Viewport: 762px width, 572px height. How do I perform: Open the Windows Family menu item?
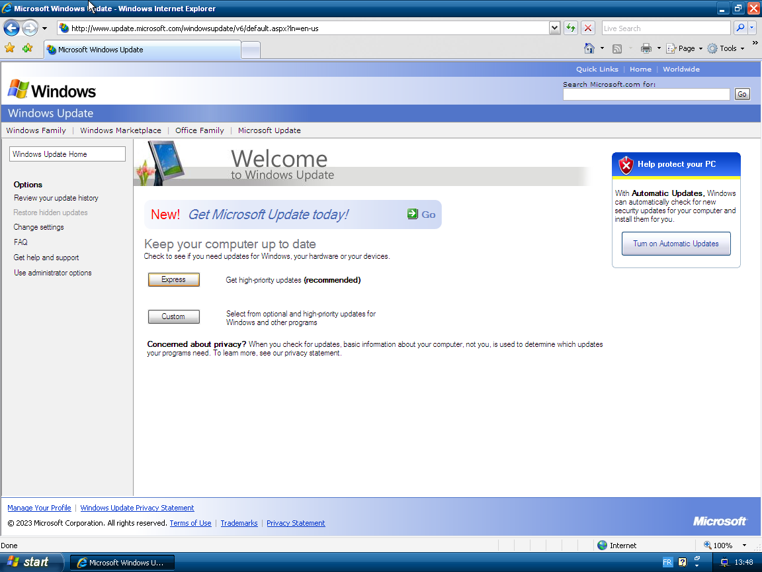pyautogui.click(x=36, y=130)
